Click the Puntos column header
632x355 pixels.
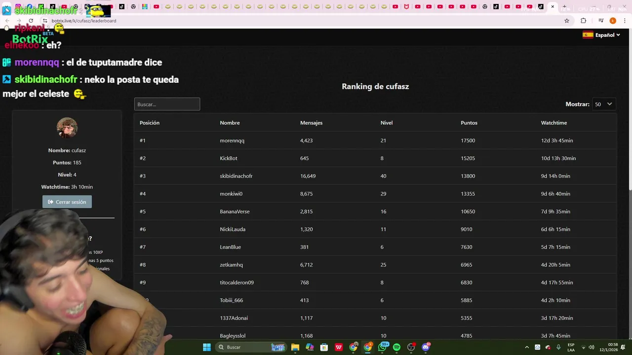(469, 123)
